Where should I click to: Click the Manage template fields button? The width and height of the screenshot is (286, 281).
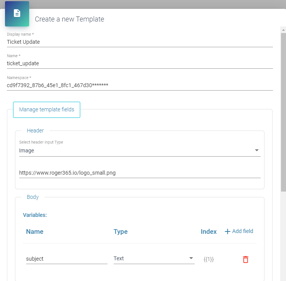point(46,109)
